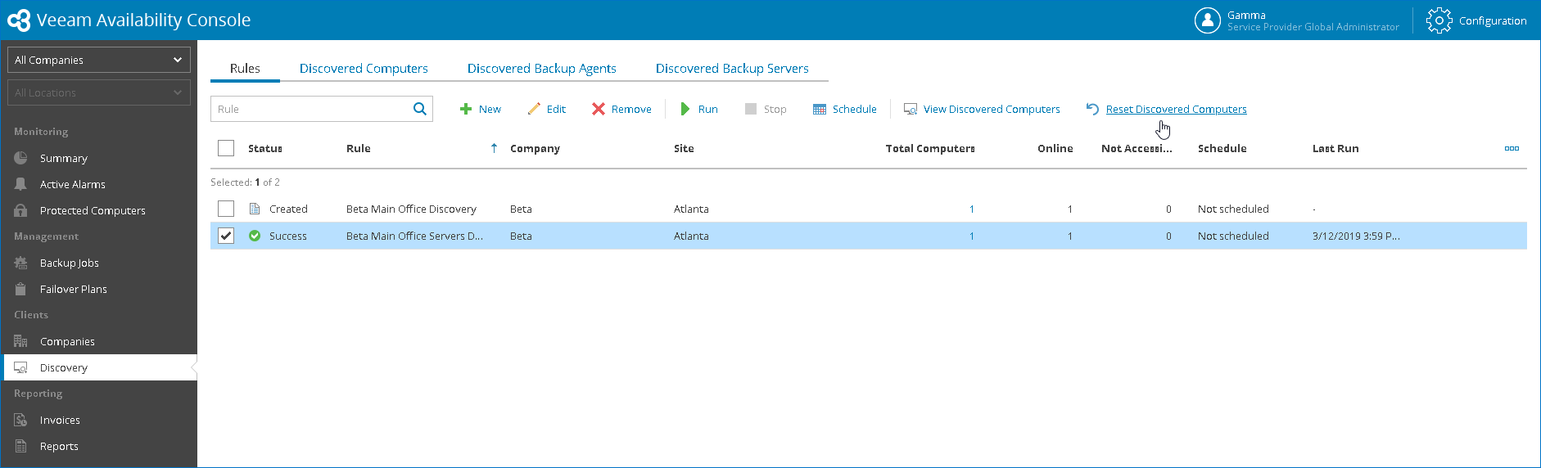Click the green Success status icon

(255, 236)
